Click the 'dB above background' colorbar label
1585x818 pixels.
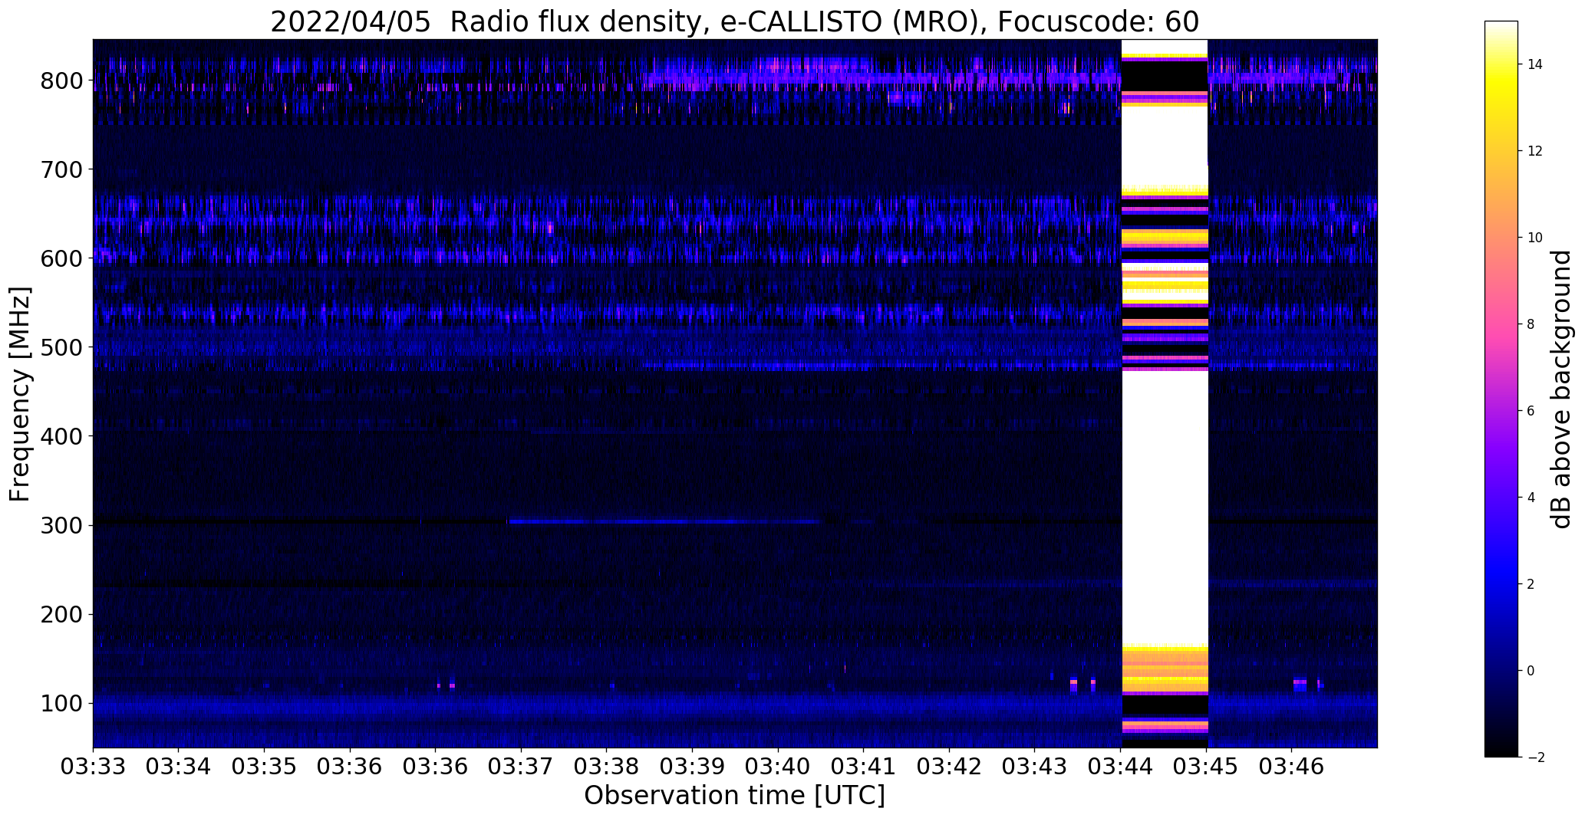(1560, 389)
